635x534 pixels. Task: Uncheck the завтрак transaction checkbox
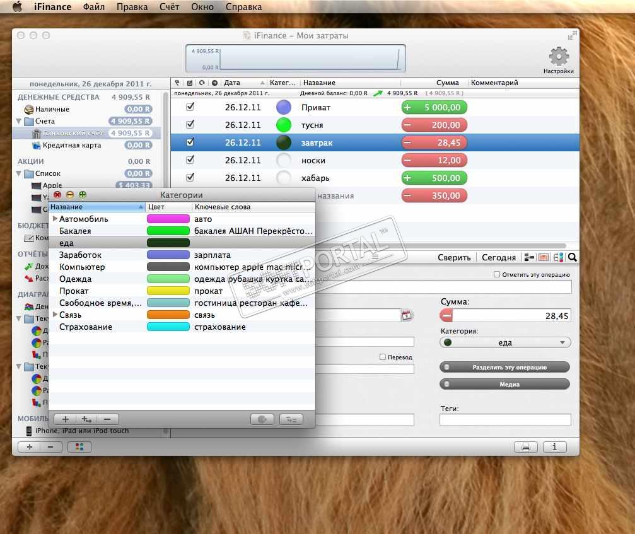[190, 142]
